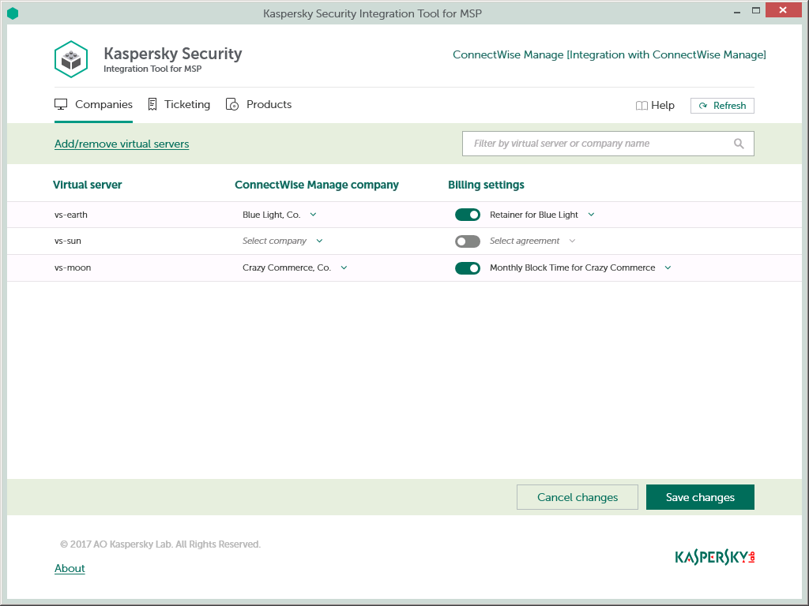Enable billing toggle for vs-sun
Viewport: 809px width, 606px height.
click(468, 241)
